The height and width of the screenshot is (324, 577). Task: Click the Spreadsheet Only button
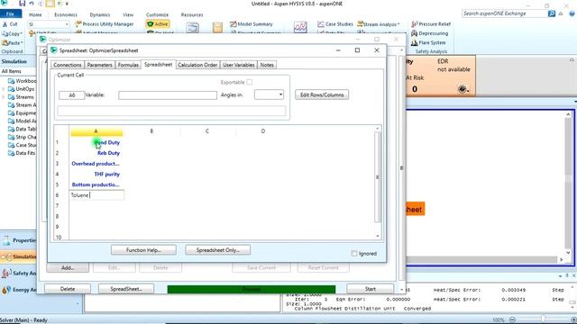pyautogui.click(x=218, y=250)
